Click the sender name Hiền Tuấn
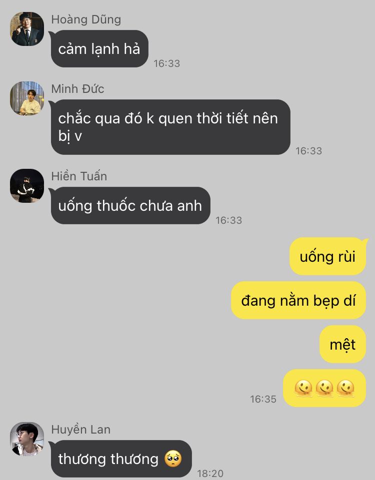 (79, 176)
